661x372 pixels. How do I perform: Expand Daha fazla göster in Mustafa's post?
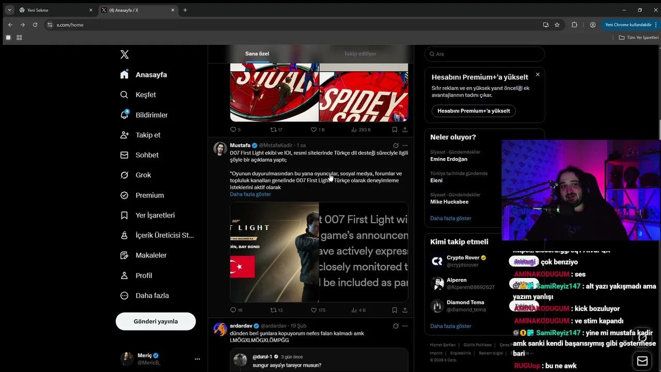coord(250,194)
